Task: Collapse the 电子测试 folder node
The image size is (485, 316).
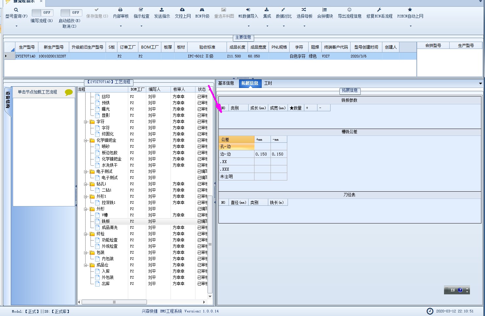Action: [x=86, y=172]
